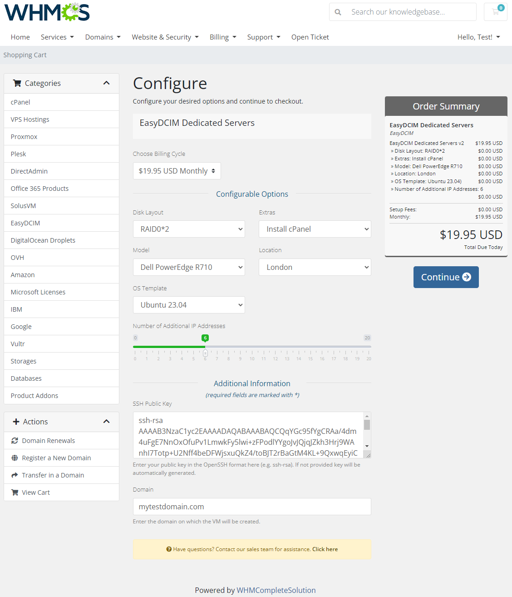512x597 pixels.
Task: Open the shopping cart icon in the header
Action: tap(495, 12)
